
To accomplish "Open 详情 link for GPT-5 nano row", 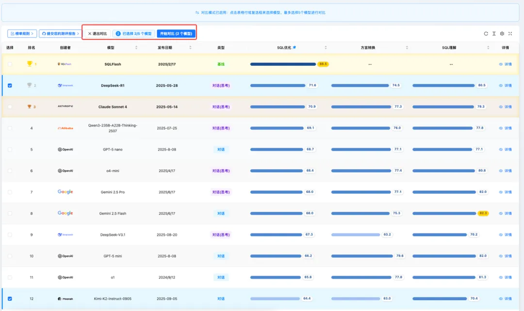I will (505, 149).
